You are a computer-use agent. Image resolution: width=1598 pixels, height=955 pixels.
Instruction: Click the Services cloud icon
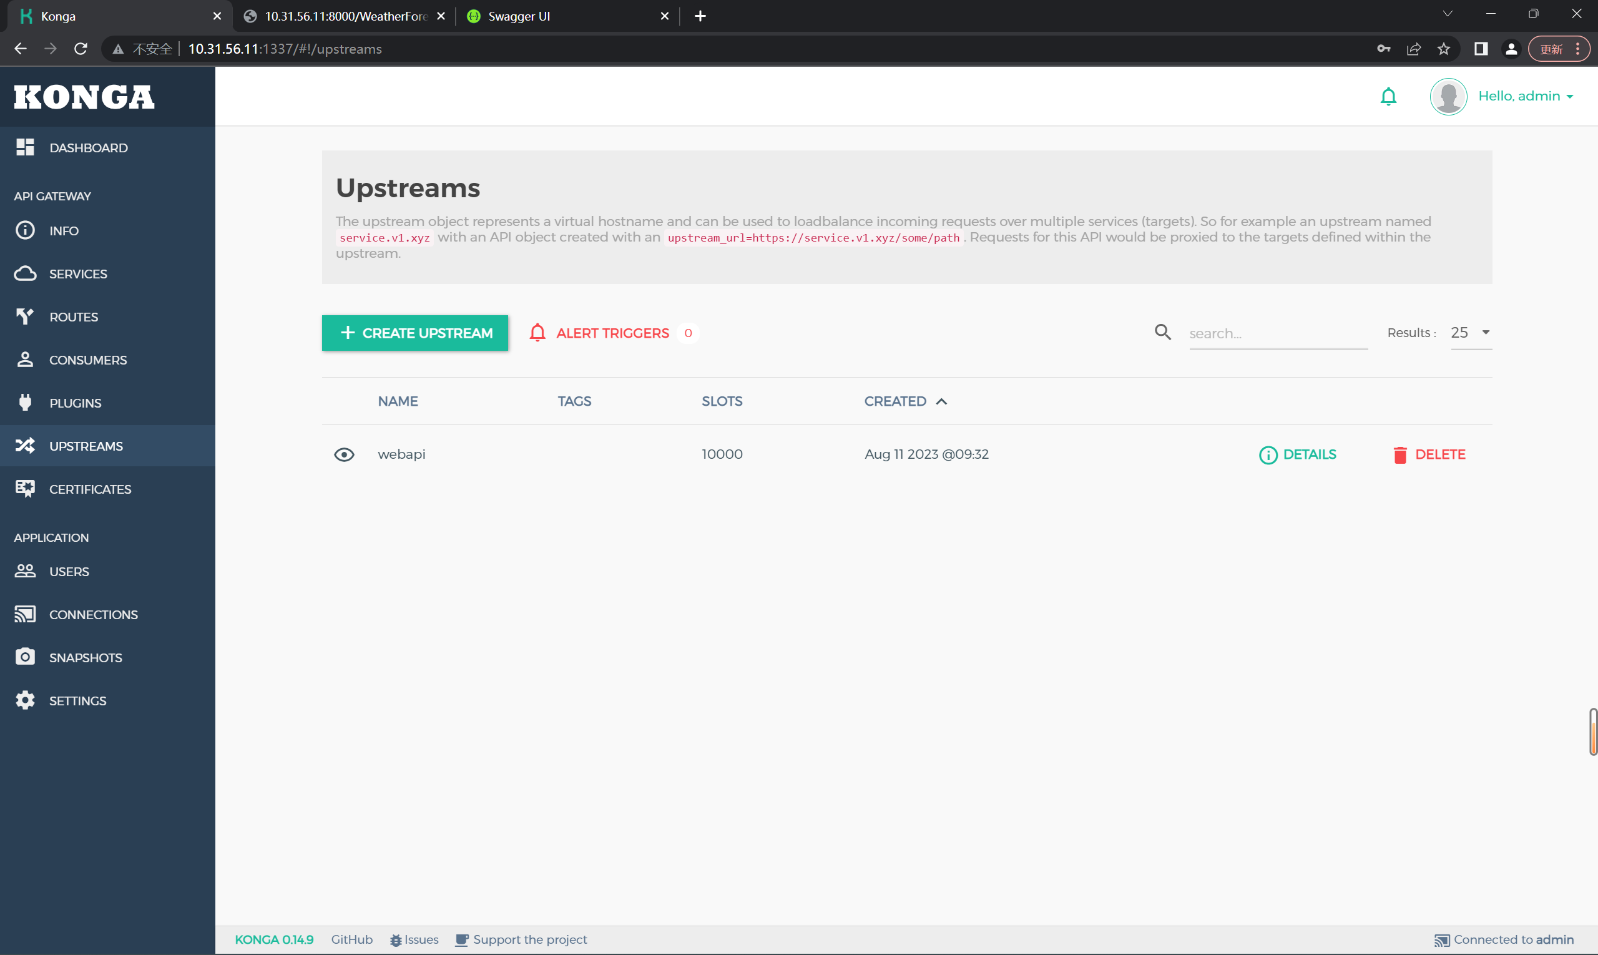tap(25, 273)
